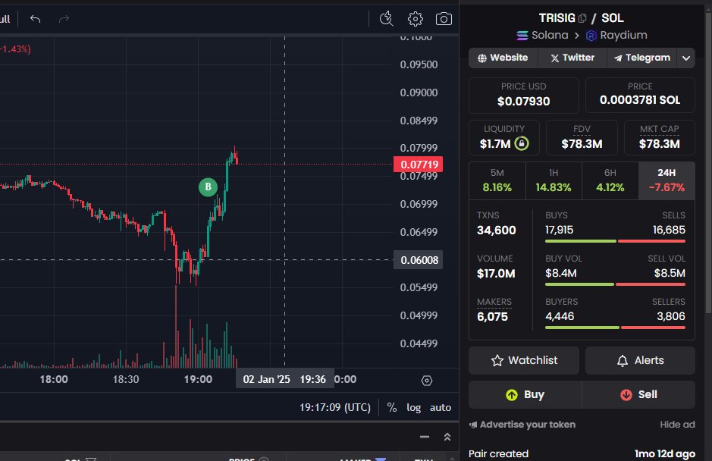
Task: Click the LIQUIDITY $1.7M value
Action: click(495, 144)
